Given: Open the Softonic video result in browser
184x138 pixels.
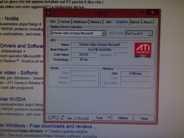Looking at the screenshot, I should pyautogui.click(x=19, y=73).
